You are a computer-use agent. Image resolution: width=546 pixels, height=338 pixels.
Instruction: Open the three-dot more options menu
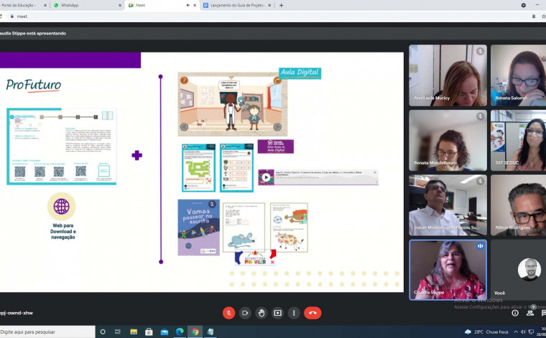pos(294,313)
